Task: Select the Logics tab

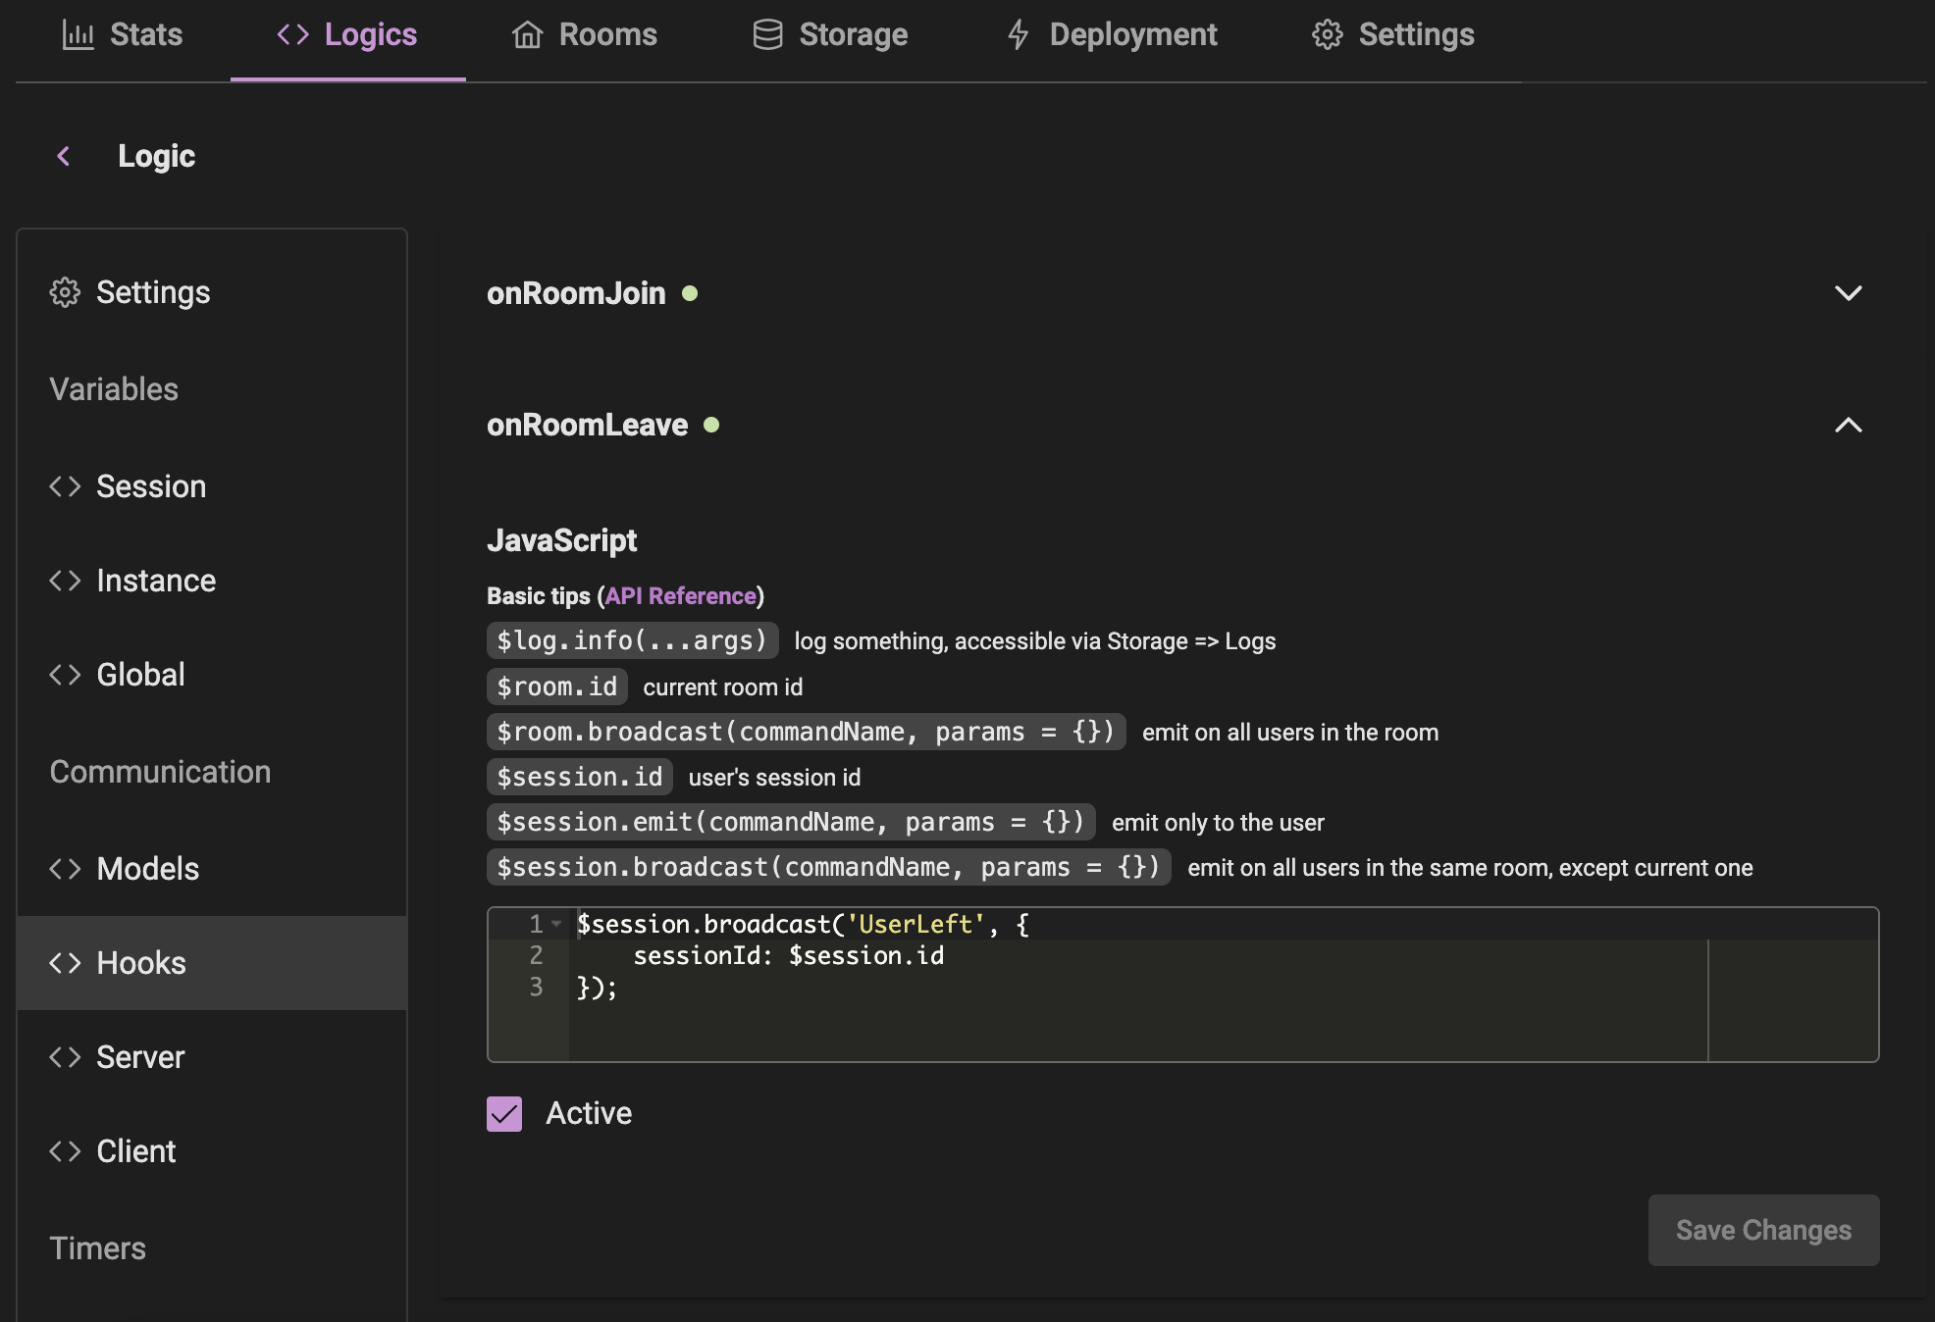Action: pos(347,35)
